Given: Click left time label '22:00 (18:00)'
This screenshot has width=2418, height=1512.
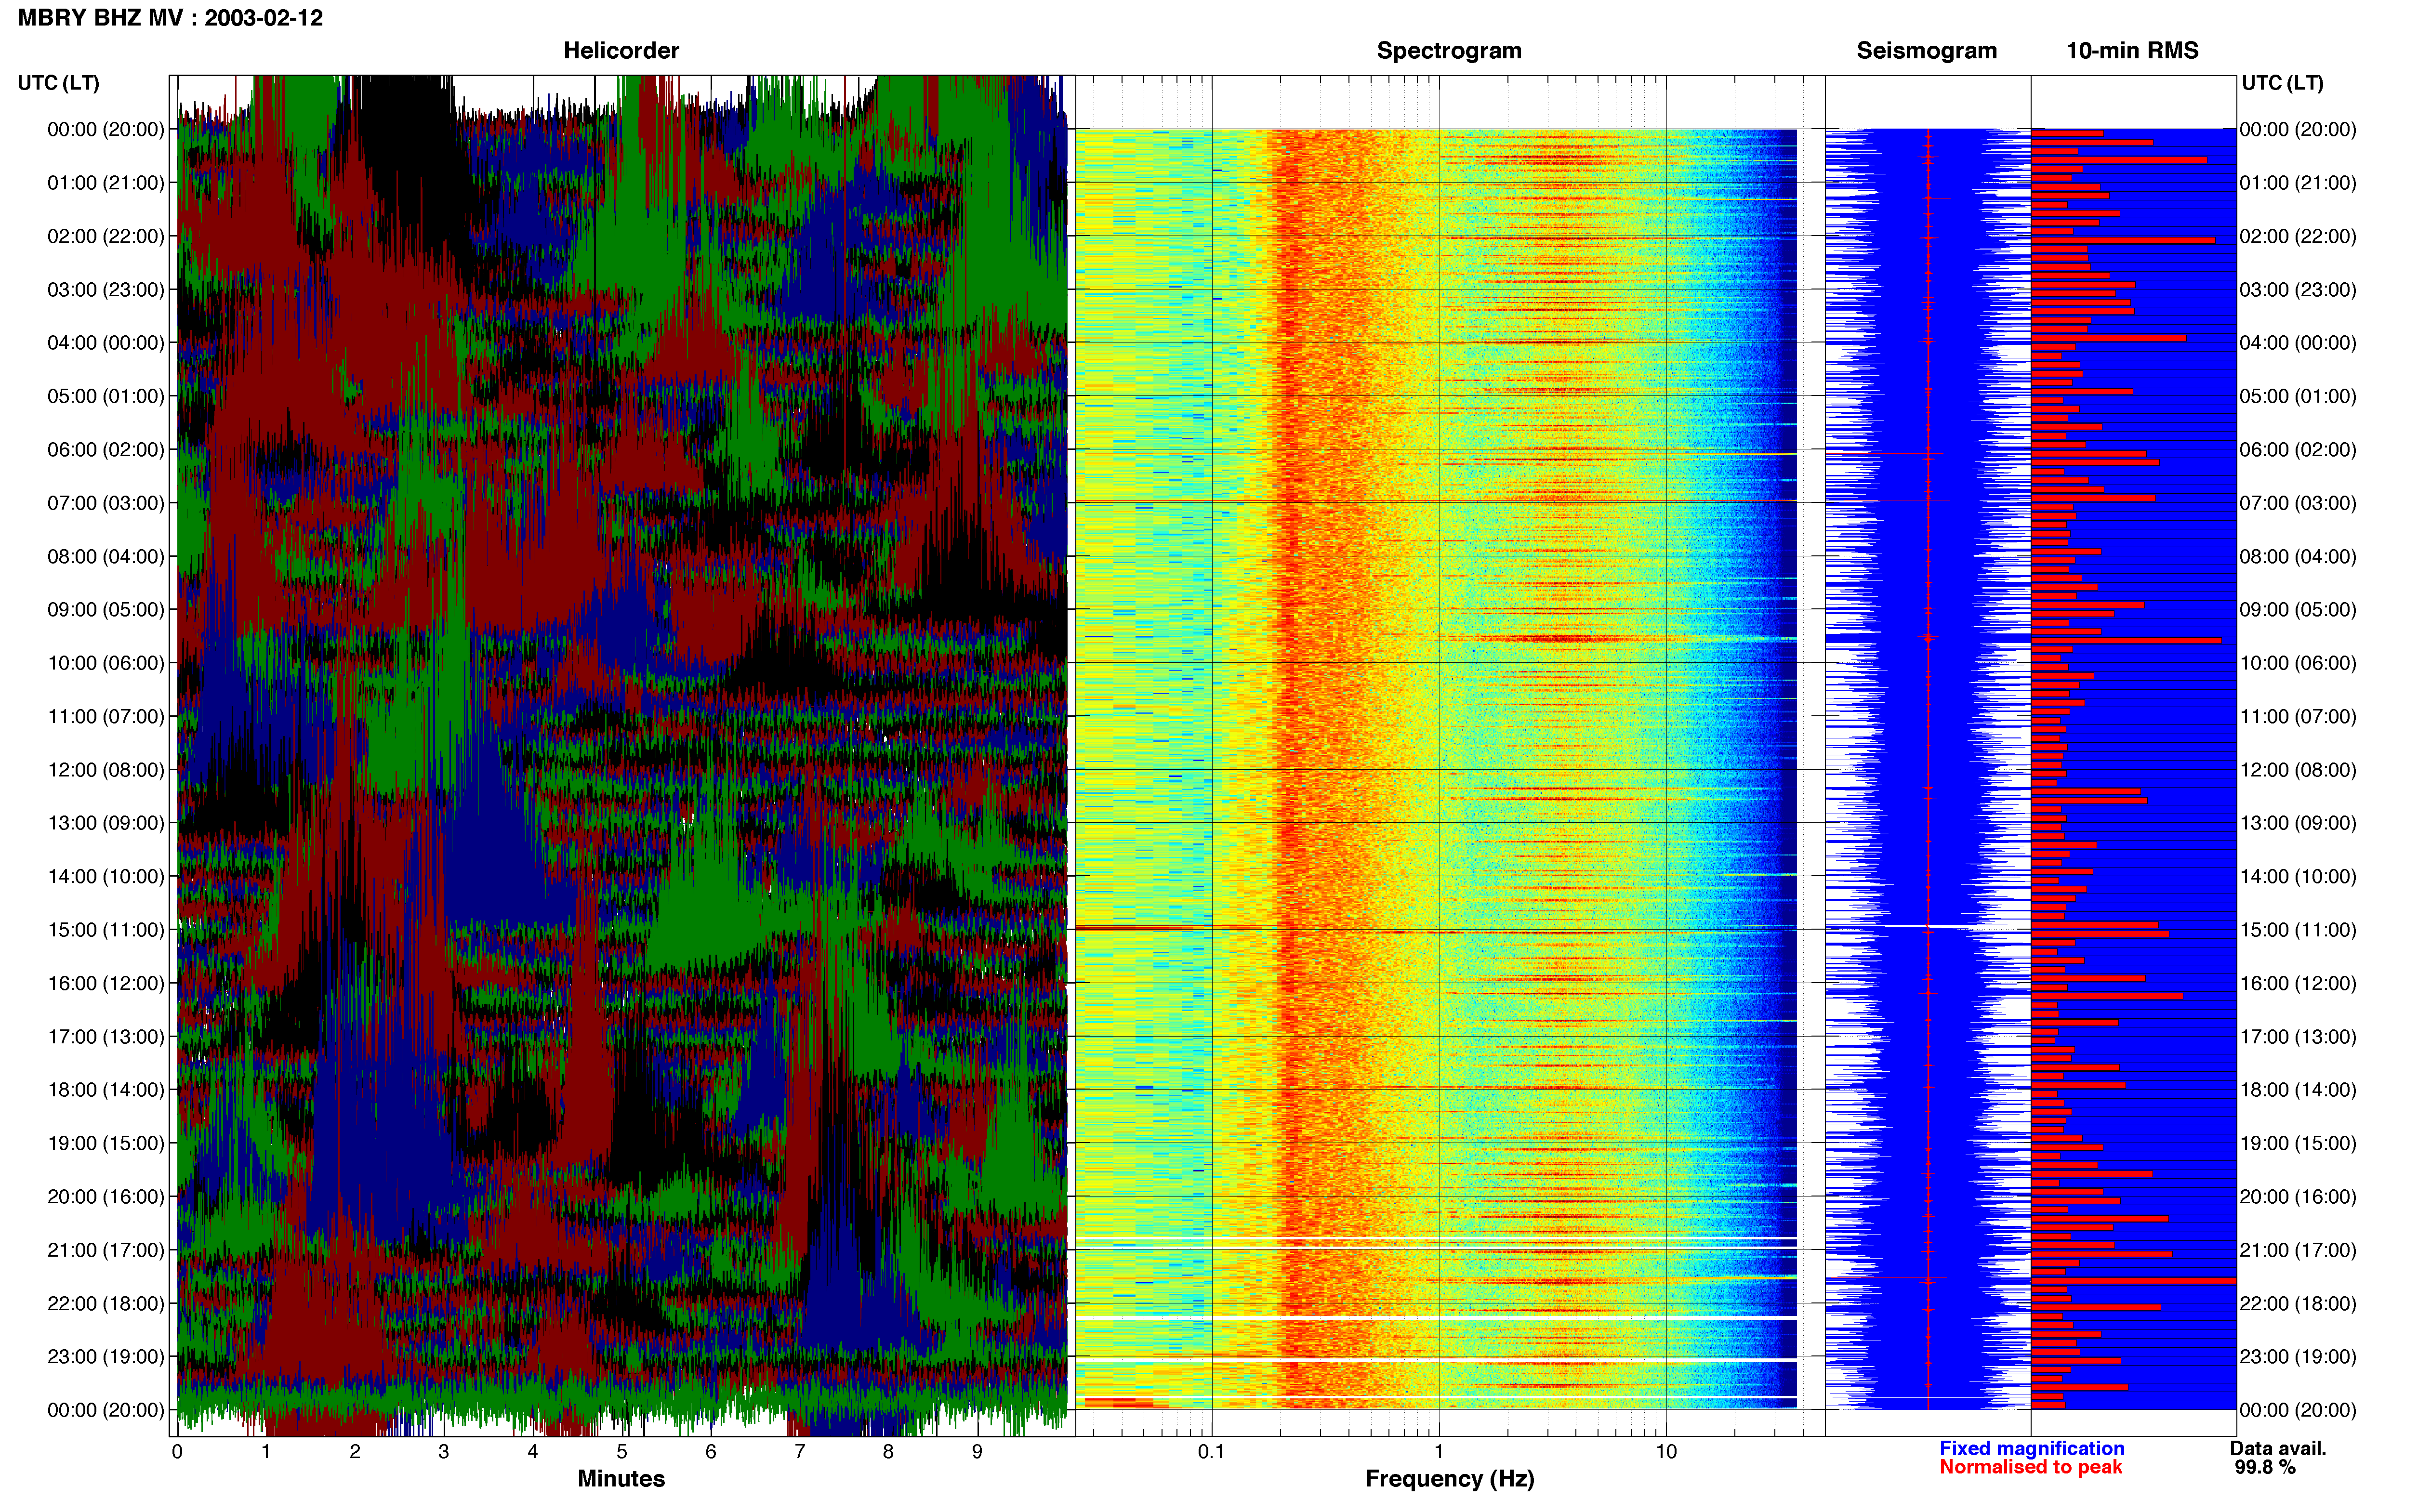Looking at the screenshot, I should click(x=105, y=1303).
